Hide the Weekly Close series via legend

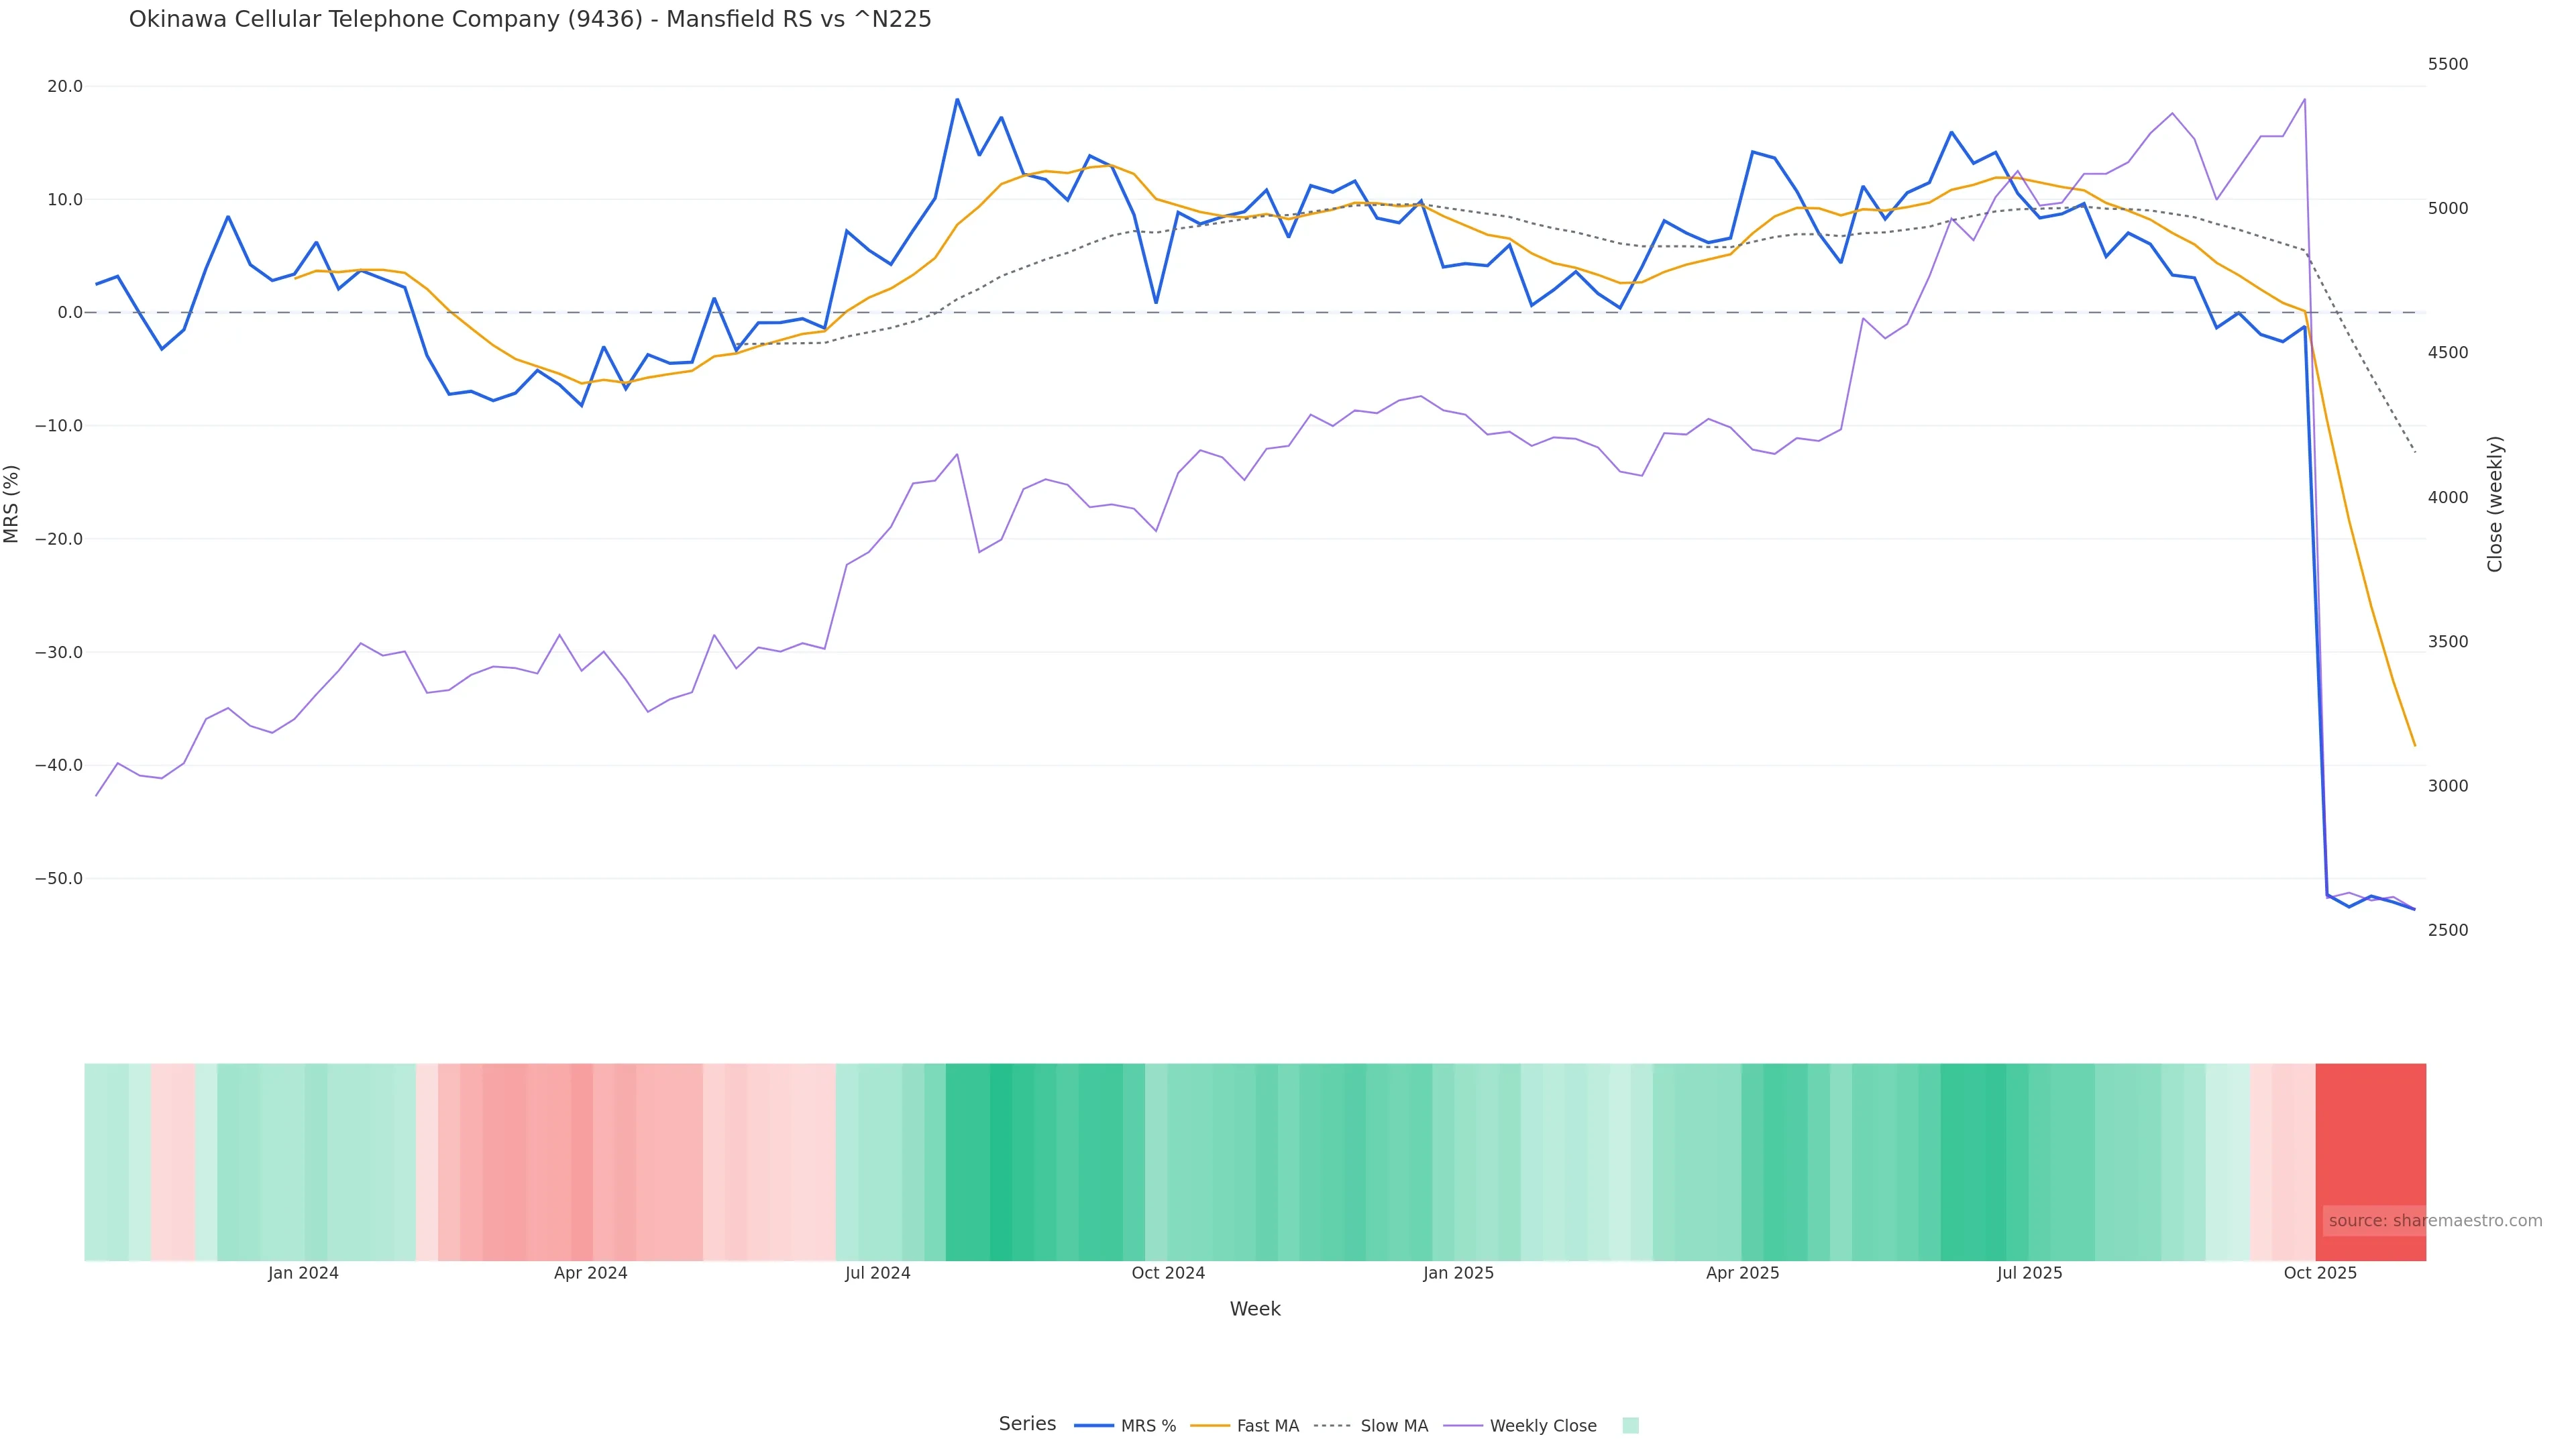pos(1521,1425)
